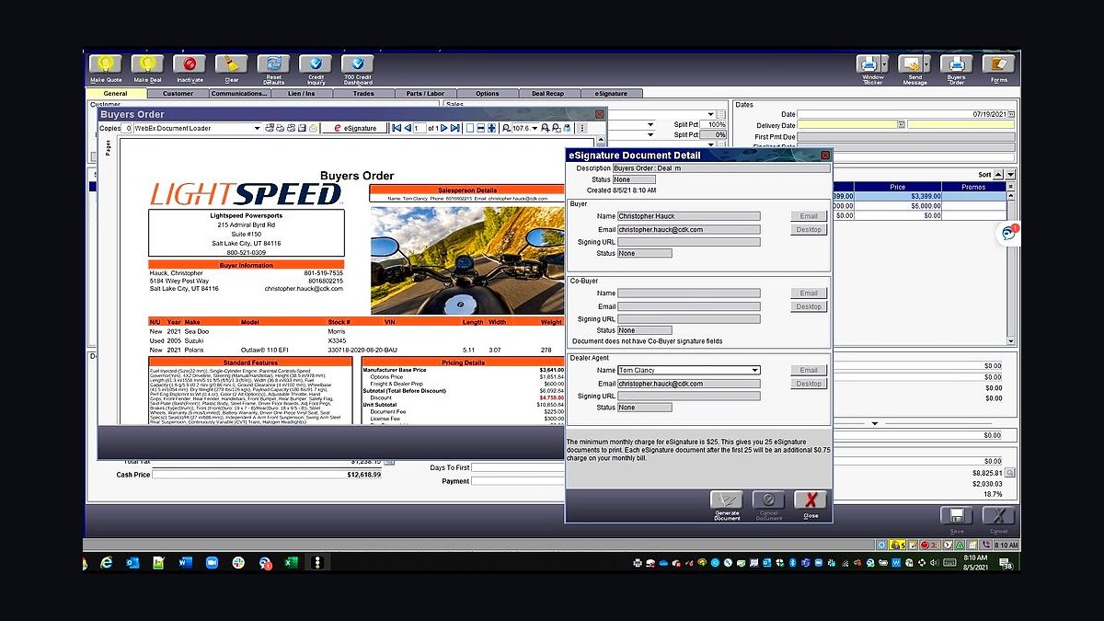Viewport: 1104px width, 621px height.
Task: Click the Make Quote lightbulb icon
Action: click(x=105, y=65)
